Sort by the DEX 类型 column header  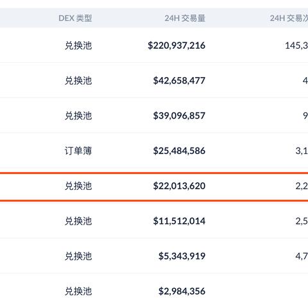[75, 18]
